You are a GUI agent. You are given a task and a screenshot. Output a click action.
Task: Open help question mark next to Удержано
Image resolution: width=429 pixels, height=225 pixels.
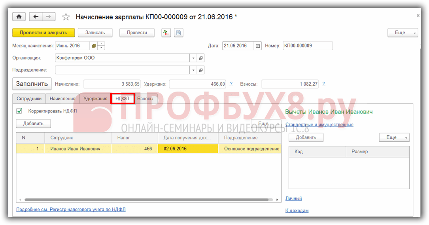click(231, 84)
